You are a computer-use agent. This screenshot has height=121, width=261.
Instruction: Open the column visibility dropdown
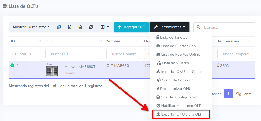105,27
